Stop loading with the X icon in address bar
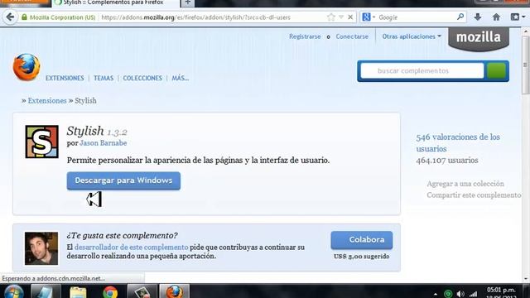 (x=350, y=17)
